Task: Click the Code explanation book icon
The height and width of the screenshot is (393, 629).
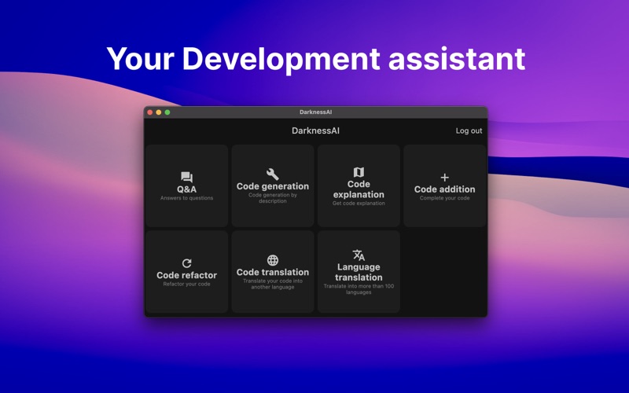Action: tap(359, 172)
